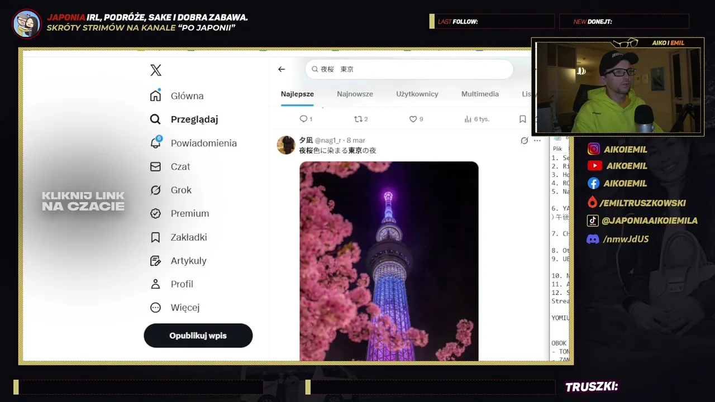
Task: Open the @nag1_r handle link
Action: point(328,140)
